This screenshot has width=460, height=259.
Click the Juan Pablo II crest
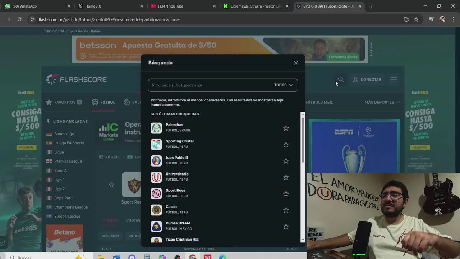point(156,161)
